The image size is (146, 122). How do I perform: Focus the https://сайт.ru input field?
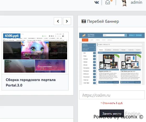[x=112, y=95]
